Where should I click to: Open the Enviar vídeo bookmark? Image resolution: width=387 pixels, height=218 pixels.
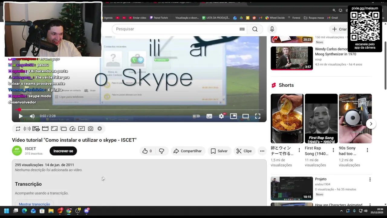coord(137,18)
